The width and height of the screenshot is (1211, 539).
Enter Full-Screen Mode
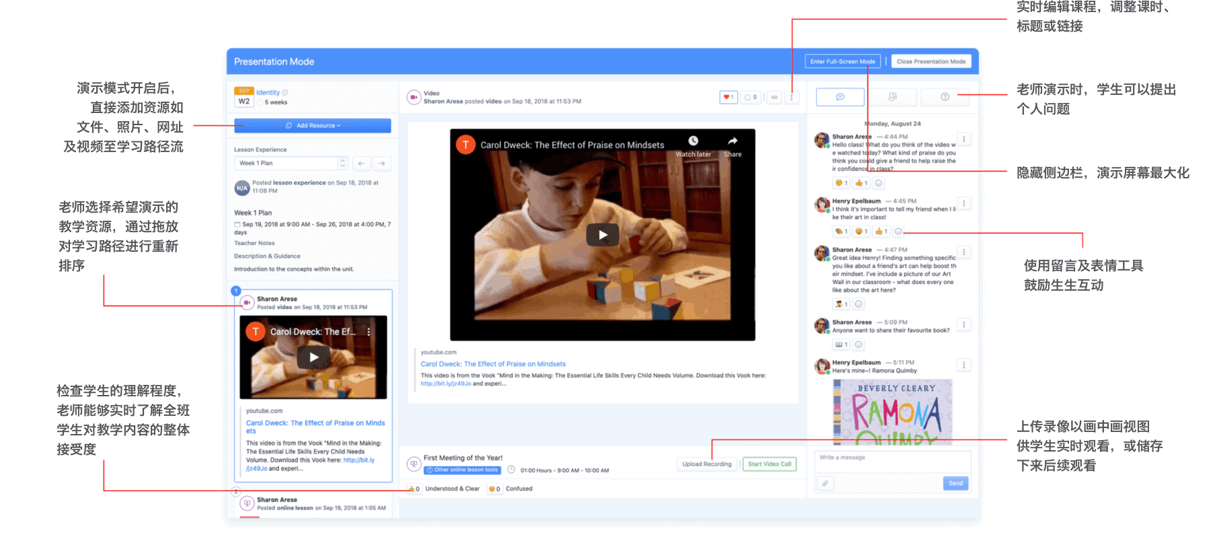(842, 61)
